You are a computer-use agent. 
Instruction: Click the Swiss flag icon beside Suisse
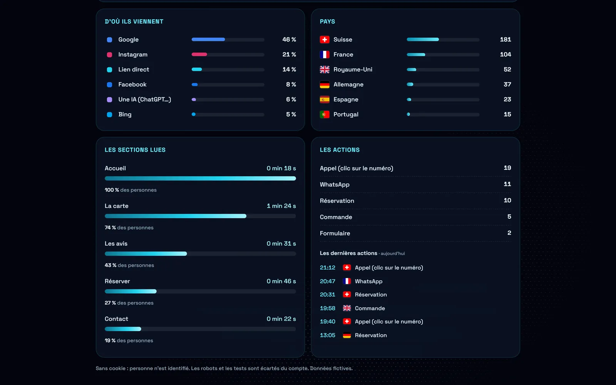tap(325, 40)
